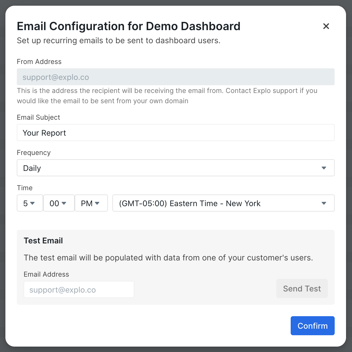Open the Frequency dropdown set to Daily

click(175, 168)
